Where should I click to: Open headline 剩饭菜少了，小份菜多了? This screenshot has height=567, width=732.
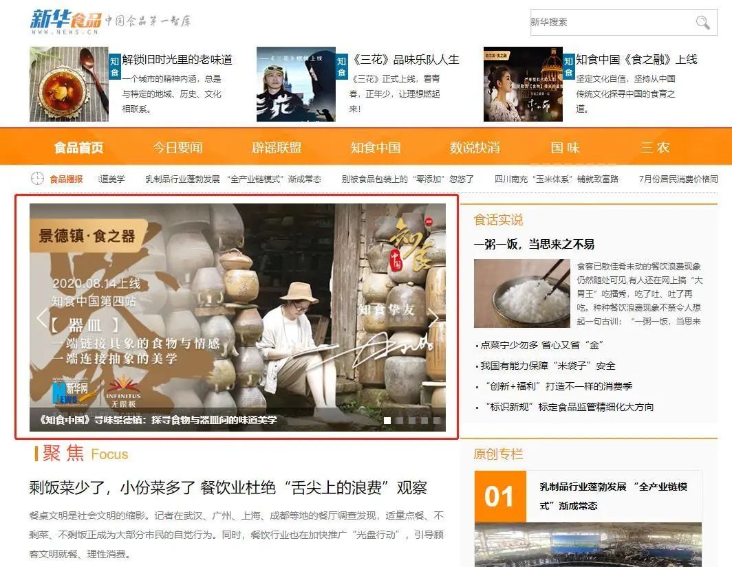click(x=228, y=488)
